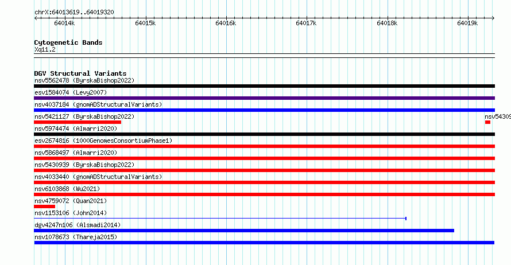Click the 64014k ruler position
Image resolution: width=511 pixels, height=265 pixels.
(64, 23)
